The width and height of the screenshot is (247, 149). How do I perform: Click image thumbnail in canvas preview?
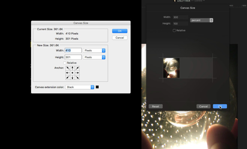[171, 68]
